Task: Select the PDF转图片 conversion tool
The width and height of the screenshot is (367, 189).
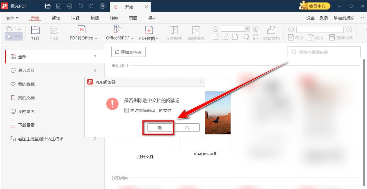Action: click(149, 32)
